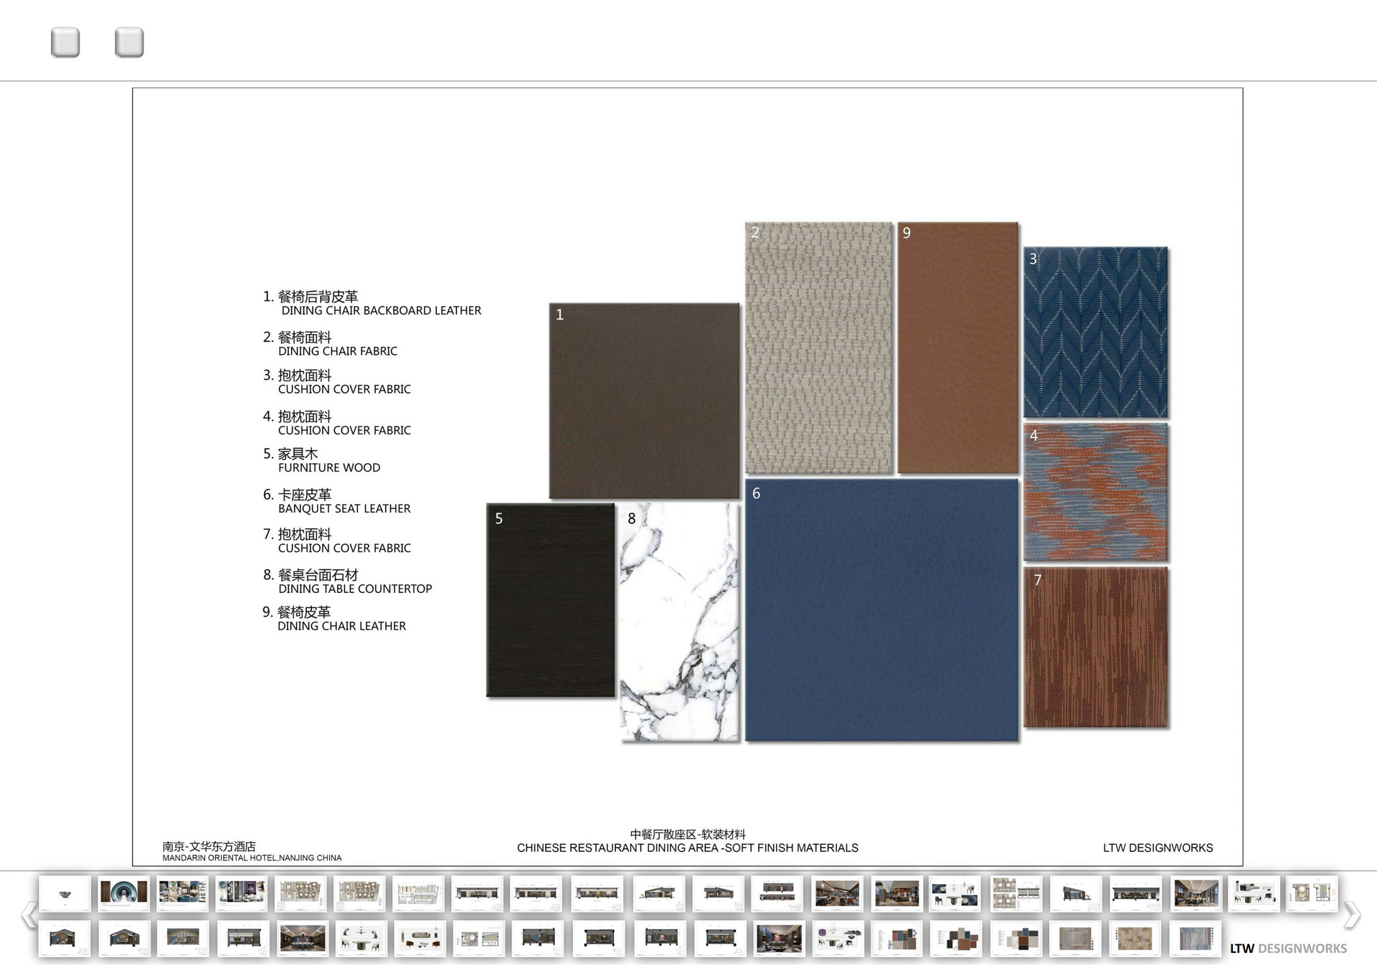Image resolution: width=1377 pixels, height=965 pixels.
Task: Click the first gray square button at top-left
Action: (65, 42)
